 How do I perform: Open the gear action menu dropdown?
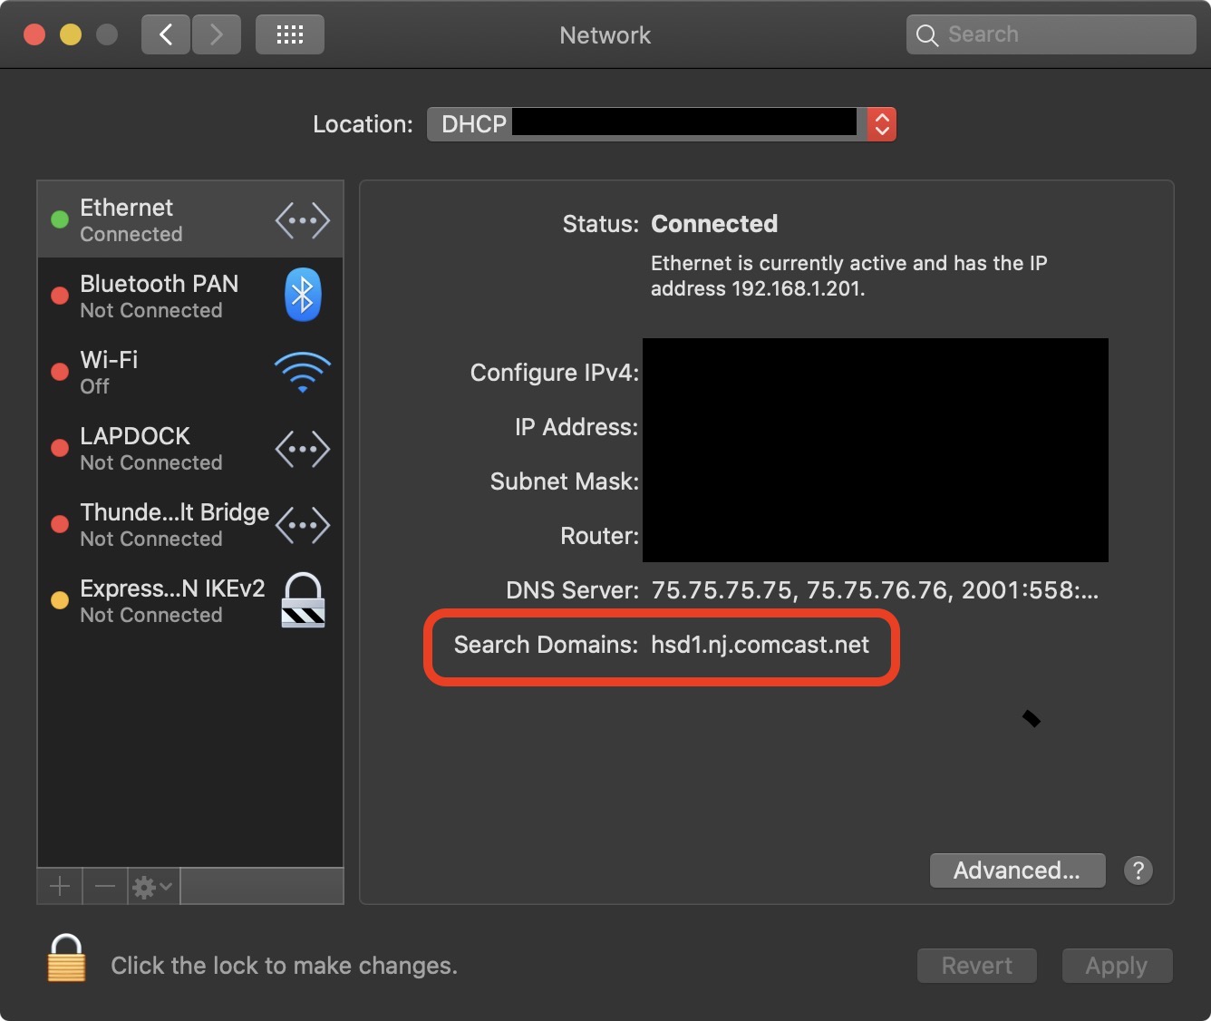[152, 886]
